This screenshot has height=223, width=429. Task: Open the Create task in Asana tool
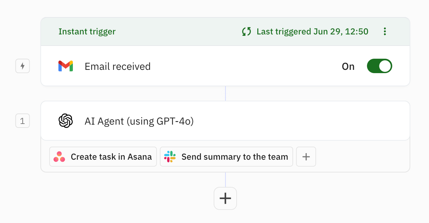pos(103,156)
